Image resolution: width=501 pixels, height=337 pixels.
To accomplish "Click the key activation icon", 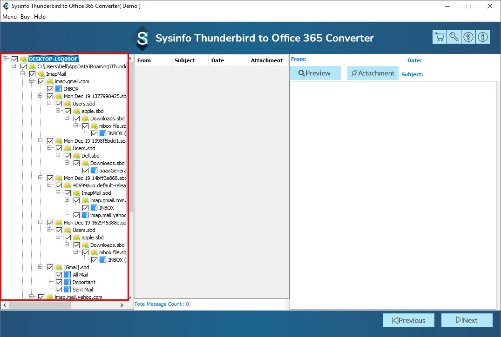I will pyautogui.click(x=454, y=37).
